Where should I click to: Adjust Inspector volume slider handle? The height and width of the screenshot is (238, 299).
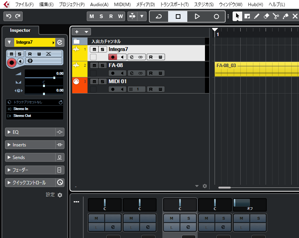point(55,78)
